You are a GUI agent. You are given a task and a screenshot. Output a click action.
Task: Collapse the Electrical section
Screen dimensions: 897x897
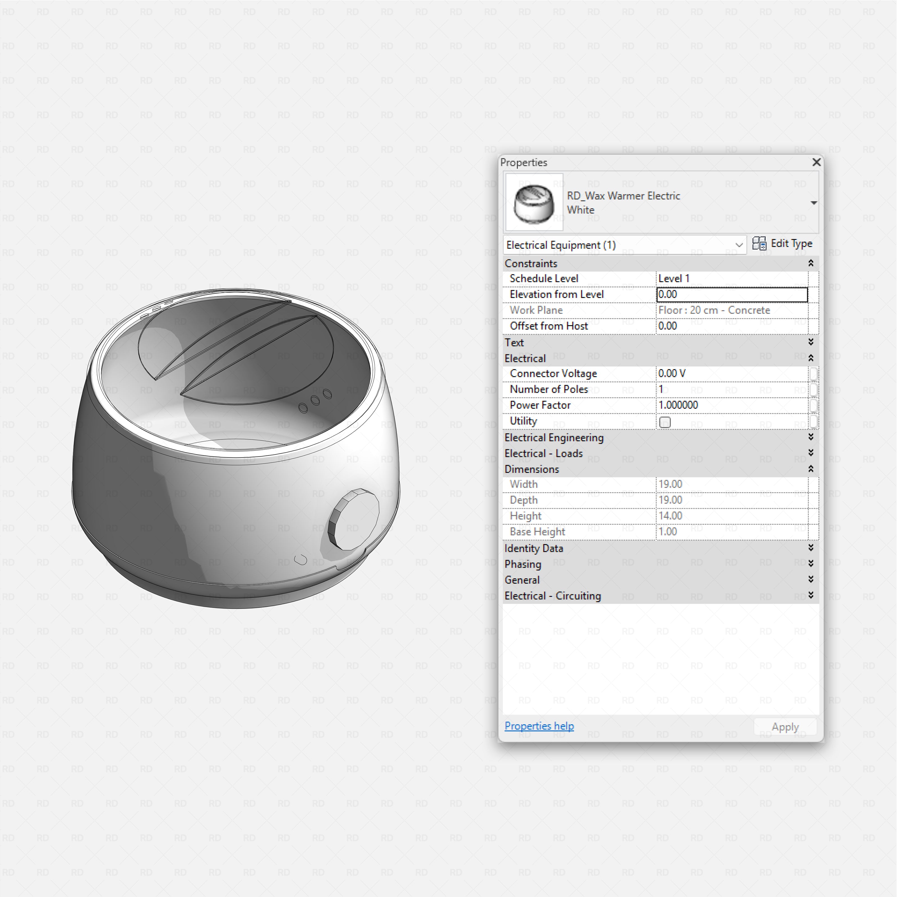click(x=811, y=358)
